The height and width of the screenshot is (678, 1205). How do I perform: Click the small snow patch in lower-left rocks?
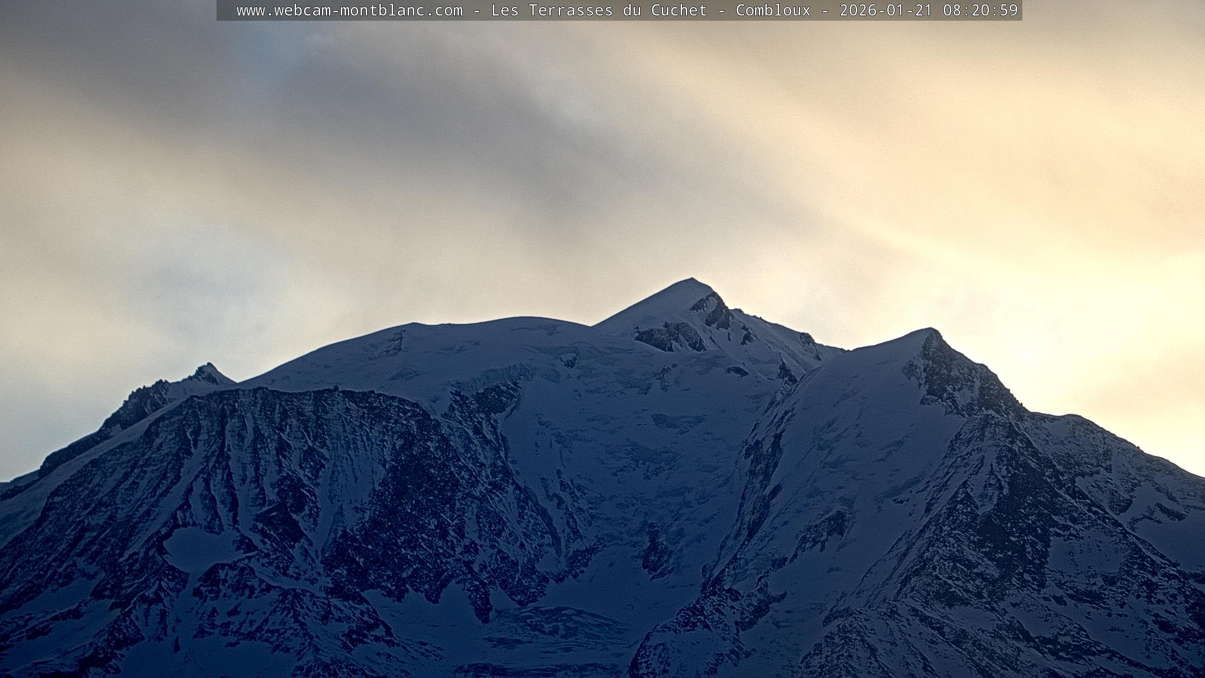coord(200,549)
